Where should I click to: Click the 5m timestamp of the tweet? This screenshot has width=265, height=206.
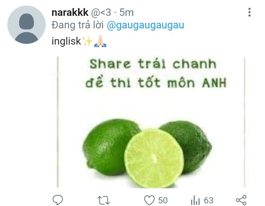click(127, 13)
